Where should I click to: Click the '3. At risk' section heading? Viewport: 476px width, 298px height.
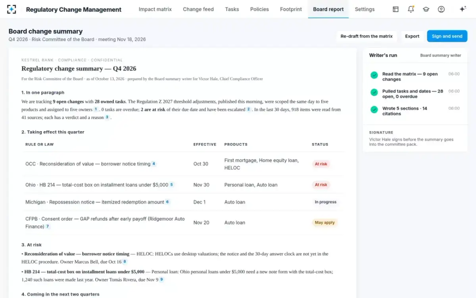31,245
